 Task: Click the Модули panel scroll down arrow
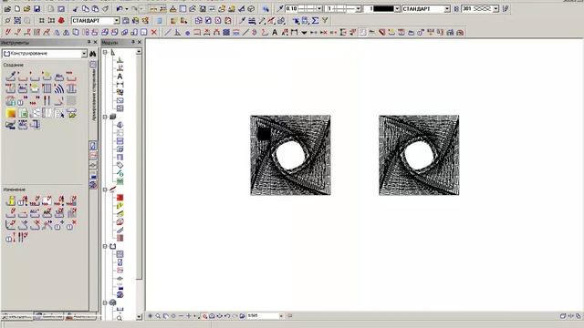(139, 317)
